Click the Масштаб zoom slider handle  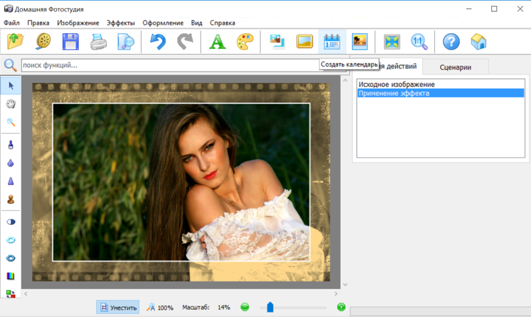270,306
